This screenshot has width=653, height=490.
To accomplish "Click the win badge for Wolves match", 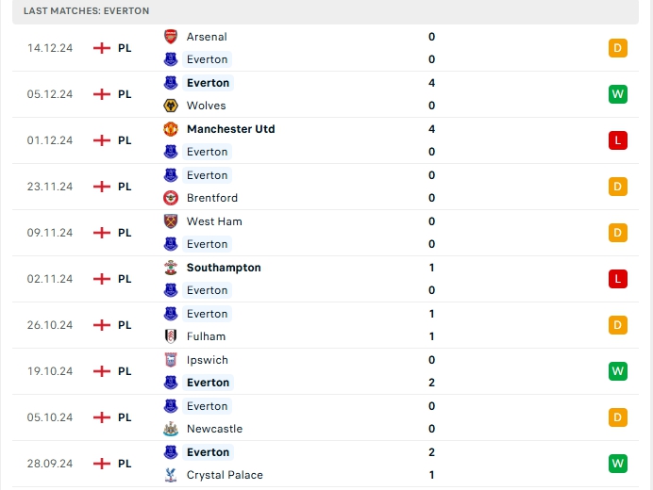I will click(618, 94).
